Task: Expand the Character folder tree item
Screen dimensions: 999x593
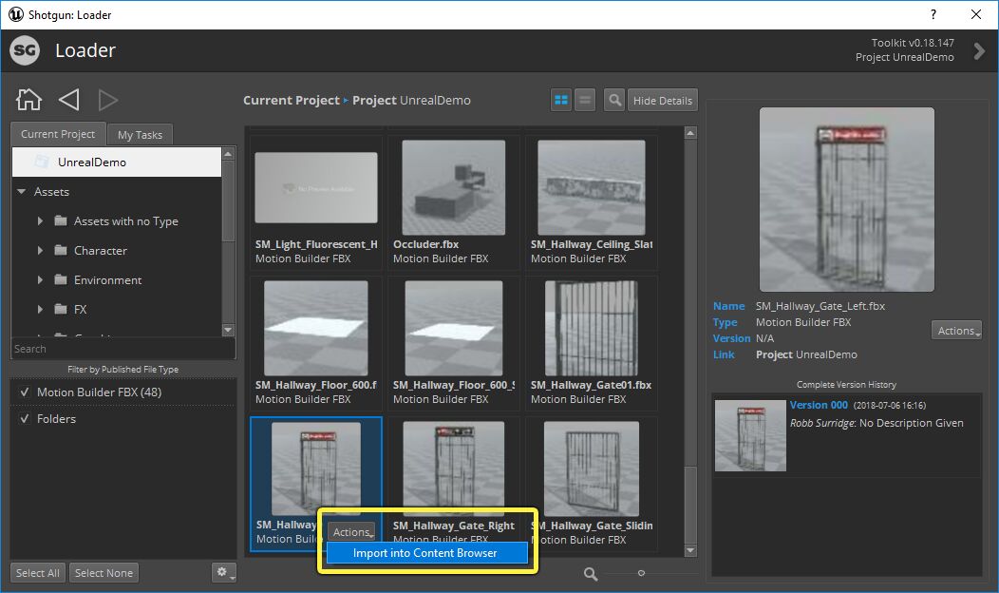Action: point(40,251)
